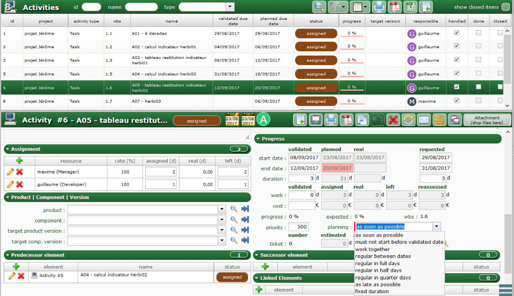Toggle done checkbox for activity A01
The height and width of the screenshot is (296, 514).
(x=478, y=33)
